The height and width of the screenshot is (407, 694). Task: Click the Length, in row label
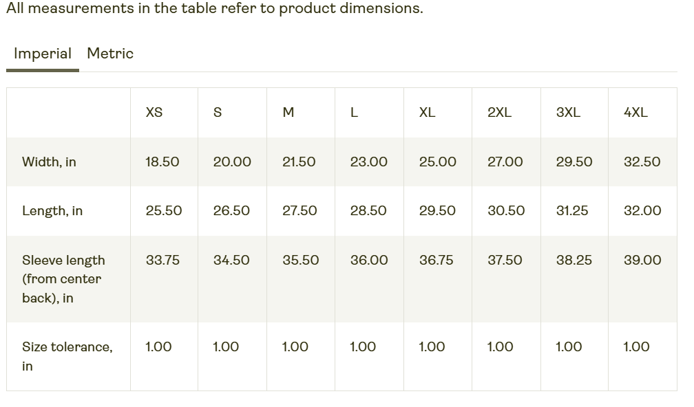coord(52,211)
